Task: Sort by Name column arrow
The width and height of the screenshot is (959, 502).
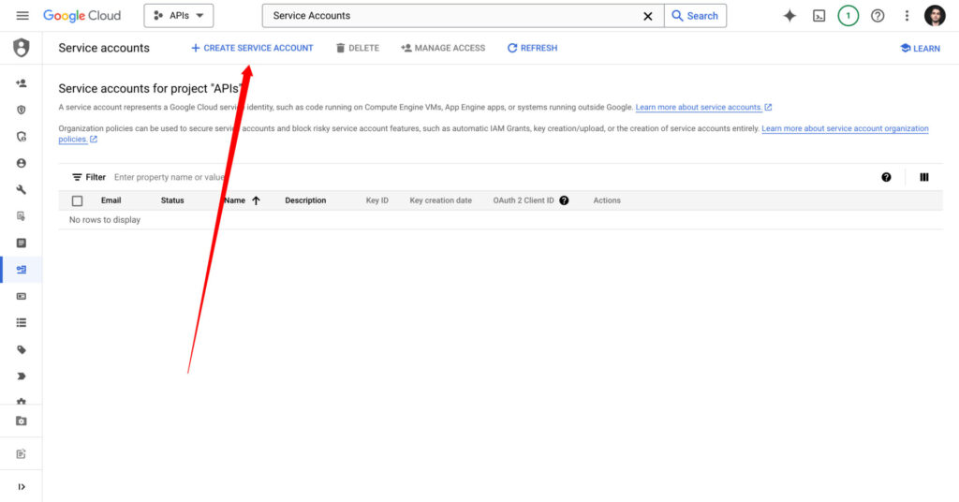Action: click(x=256, y=200)
